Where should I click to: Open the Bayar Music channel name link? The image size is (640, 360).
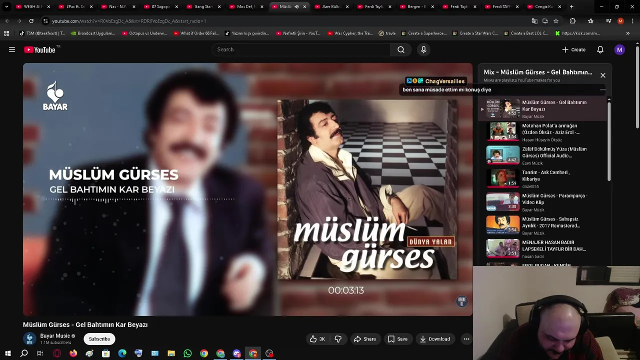(55, 336)
